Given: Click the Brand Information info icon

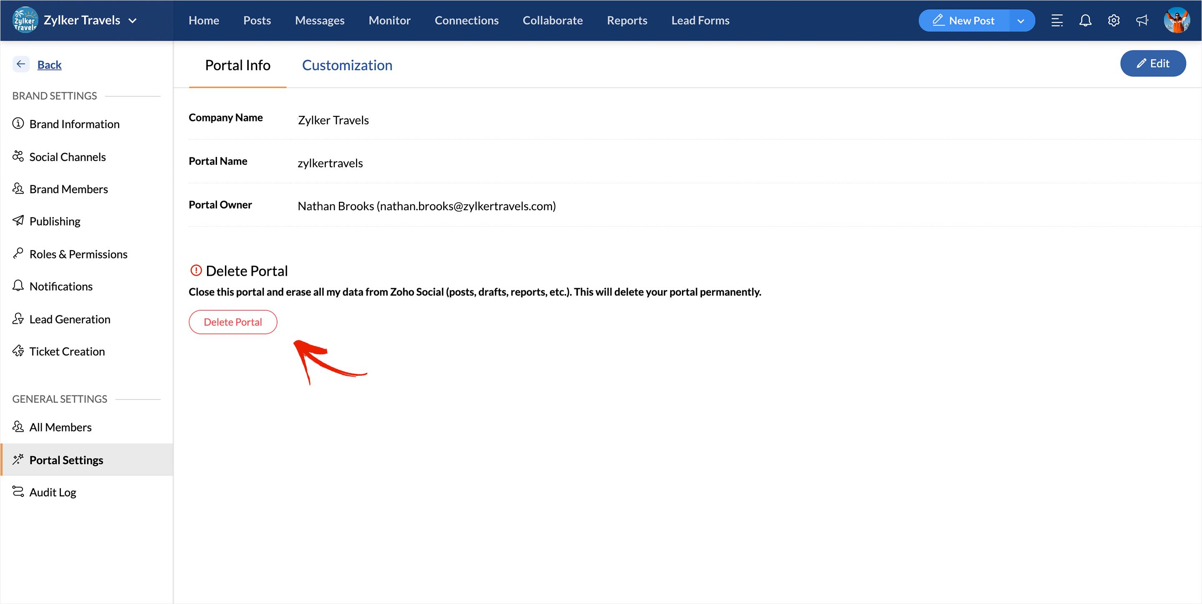Looking at the screenshot, I should (18, 123).
